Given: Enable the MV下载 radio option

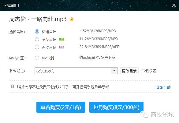Looking at the screenshot, I should coord(37,58).
